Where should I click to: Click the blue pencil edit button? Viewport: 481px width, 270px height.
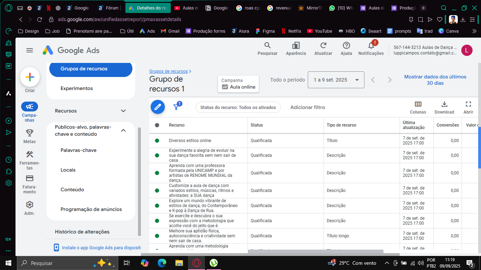[x=158, y=107]
